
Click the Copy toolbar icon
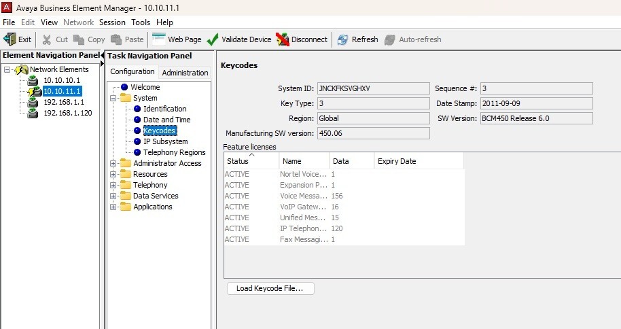coord(79,39)
